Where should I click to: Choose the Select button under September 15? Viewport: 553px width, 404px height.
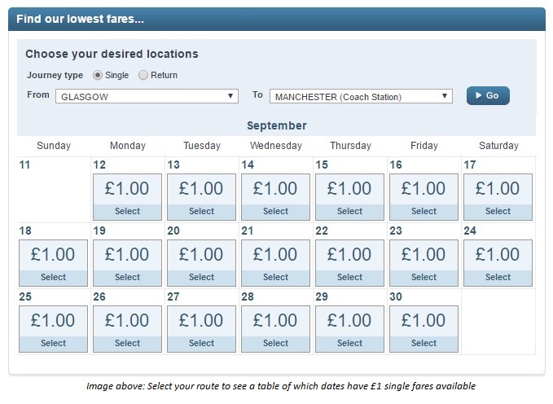coord(349,211)
